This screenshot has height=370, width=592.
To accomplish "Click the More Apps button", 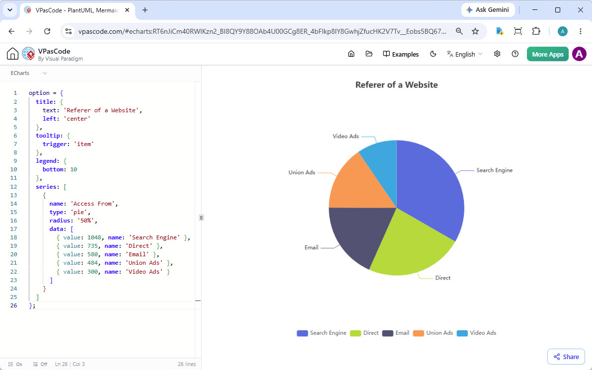I will point(547,54).
